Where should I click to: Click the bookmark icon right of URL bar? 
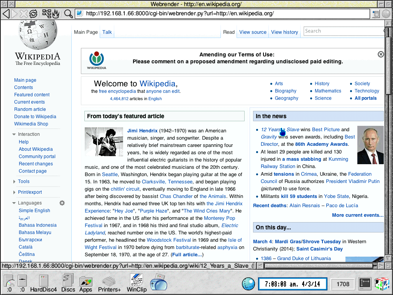coord(376,13)
